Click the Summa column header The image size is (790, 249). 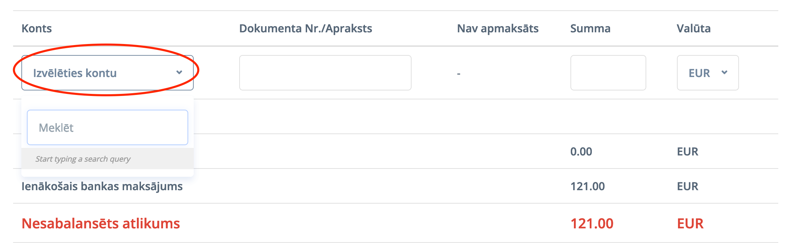pos(590,29)
